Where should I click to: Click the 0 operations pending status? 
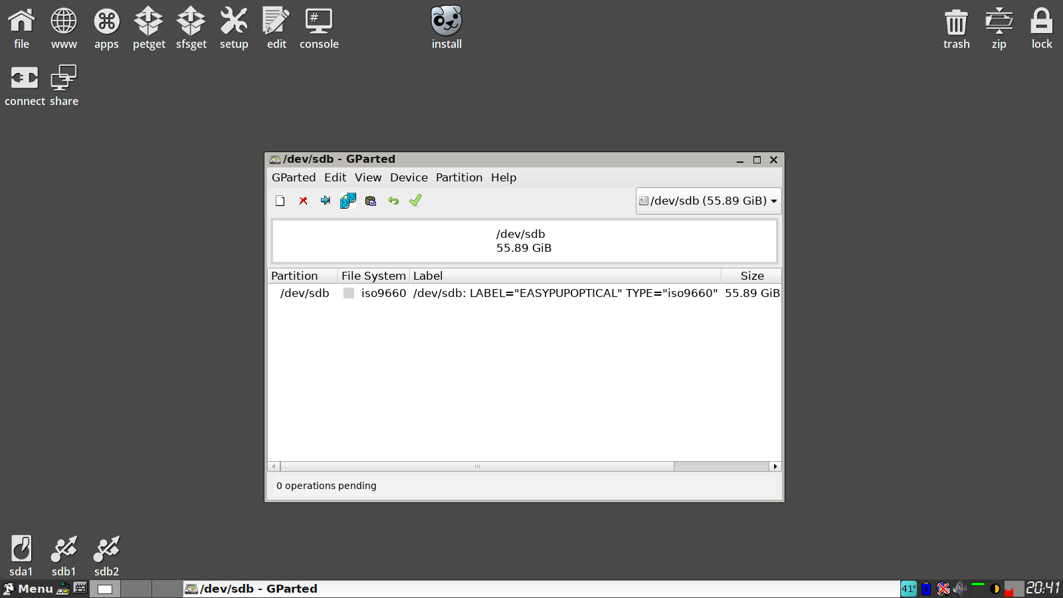326,486
